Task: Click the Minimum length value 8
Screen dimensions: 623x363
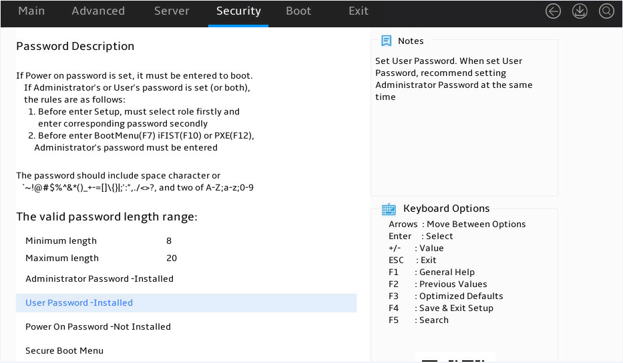Action: [x=169, y=240]
